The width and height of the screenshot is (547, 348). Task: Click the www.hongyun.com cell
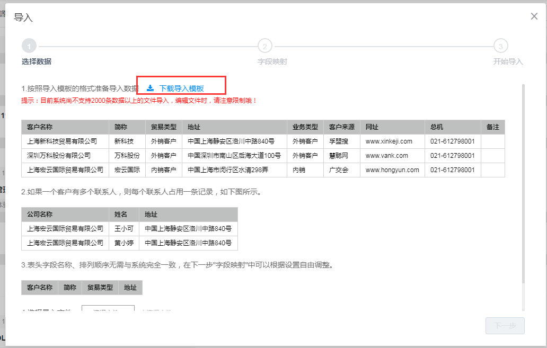pyautogui.click(x=392, y=170)
